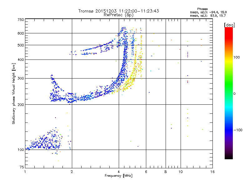
Task: Click the y-axis tick label '600'
Action: (21, 33)
